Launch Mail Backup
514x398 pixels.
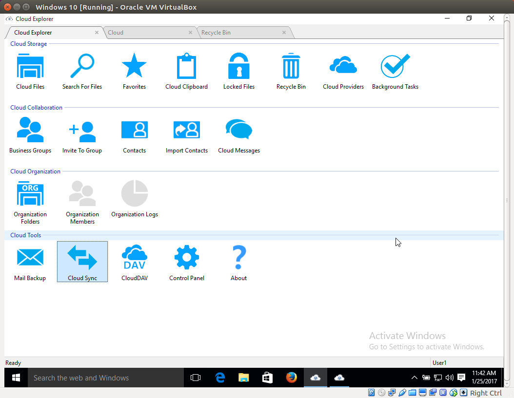[x=30, y=263]
